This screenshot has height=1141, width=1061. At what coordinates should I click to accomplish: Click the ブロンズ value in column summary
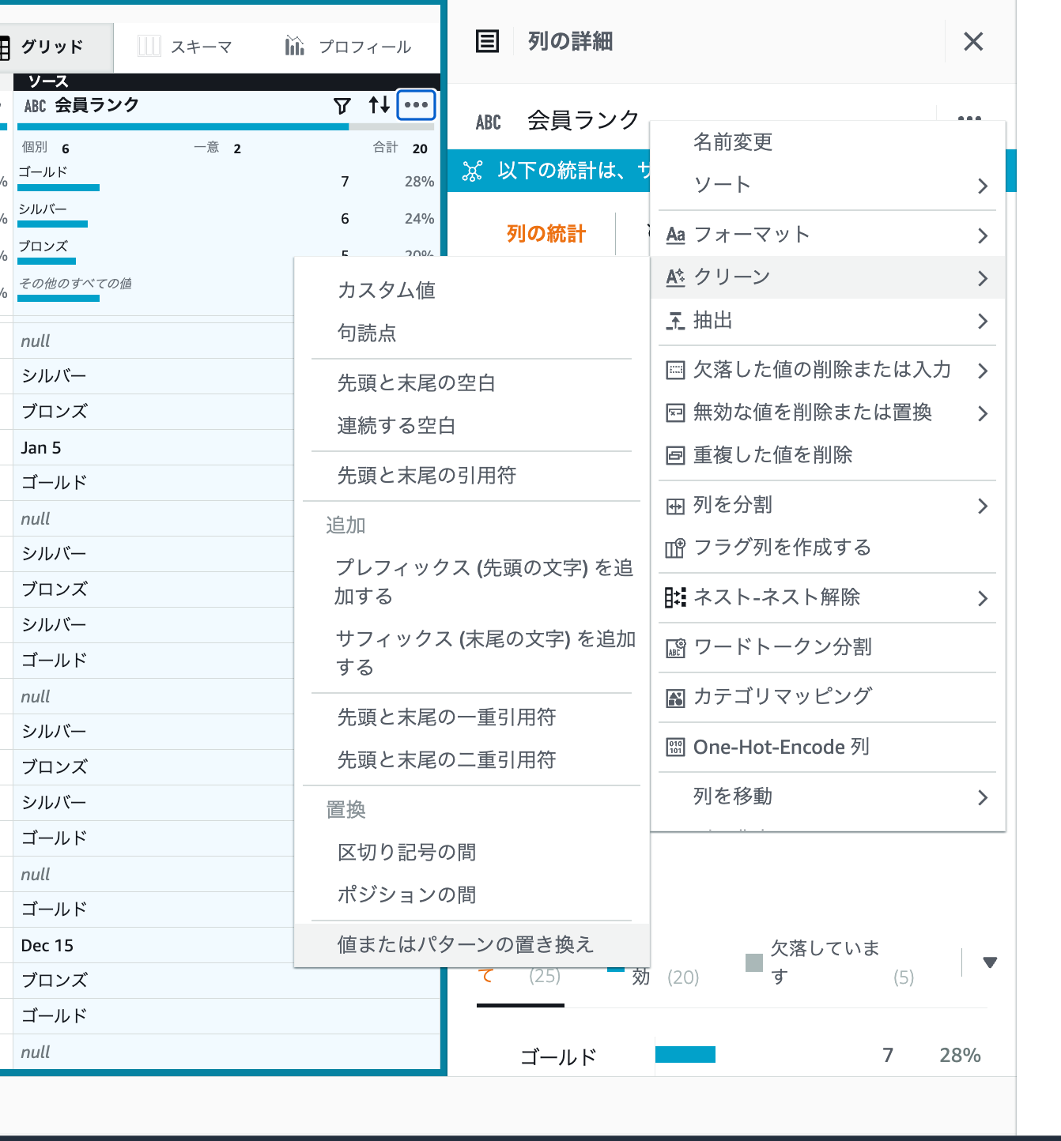[x=43, y=246]
